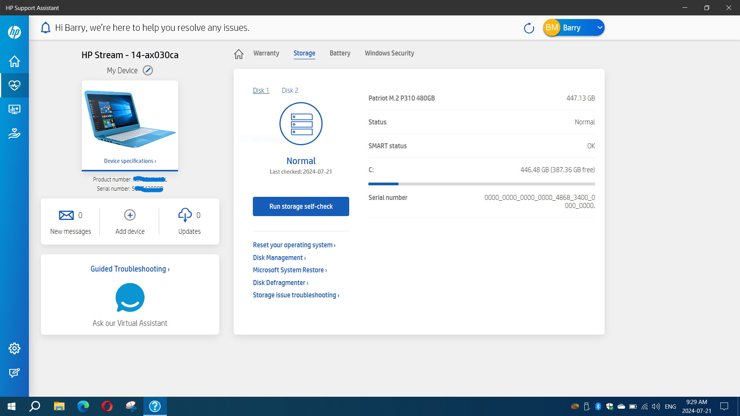Open taskbar search magnifier

(35, 406)
